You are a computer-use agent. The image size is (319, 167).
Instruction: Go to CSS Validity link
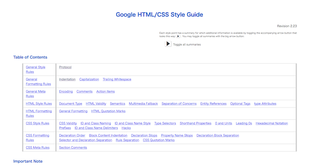[68, 123]
